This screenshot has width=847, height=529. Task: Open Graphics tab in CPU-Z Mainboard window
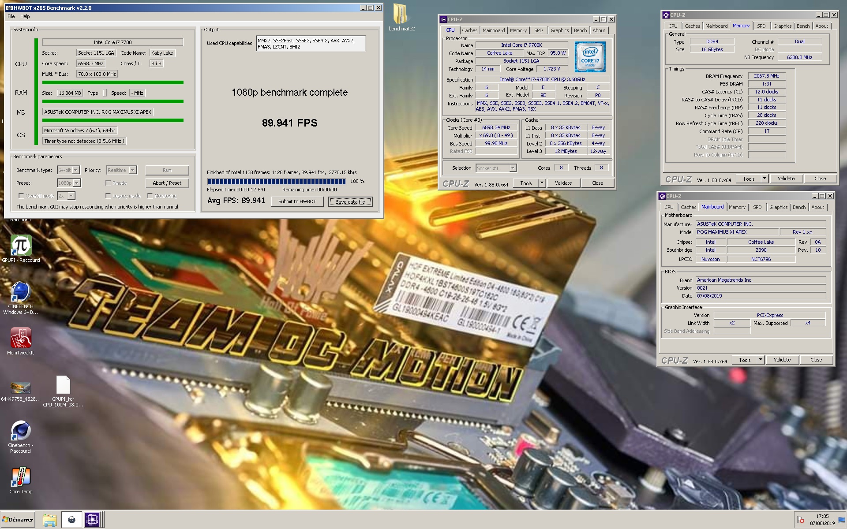[778, 207]
